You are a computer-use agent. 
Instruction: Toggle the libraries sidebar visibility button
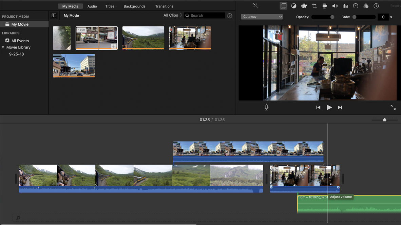(54, 16)
